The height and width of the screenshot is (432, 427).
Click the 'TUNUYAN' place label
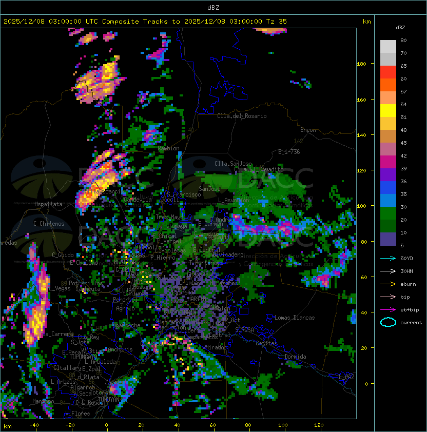(109, 399)
